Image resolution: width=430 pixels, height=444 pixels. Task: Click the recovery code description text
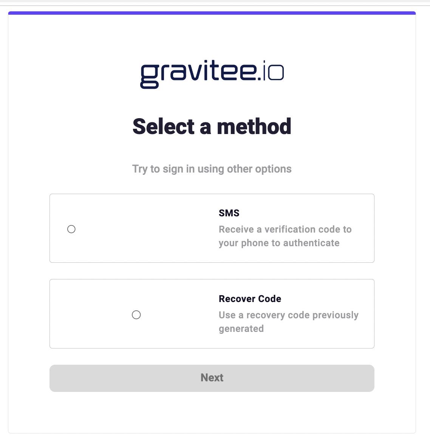coord(288,321)
